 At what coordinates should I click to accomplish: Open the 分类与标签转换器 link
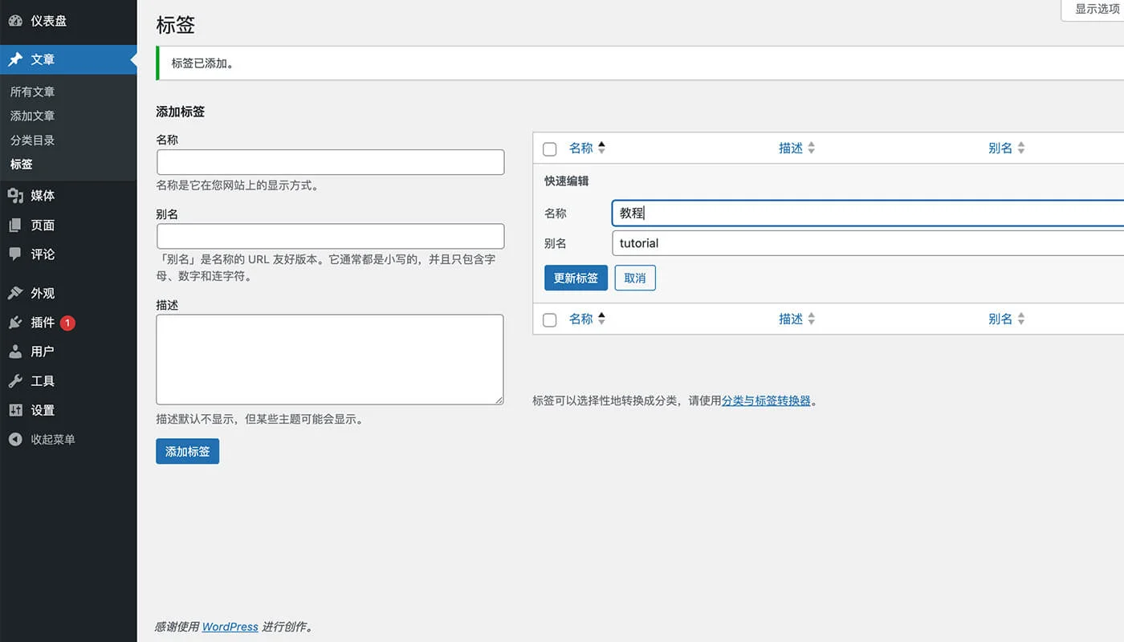(766, 400)
